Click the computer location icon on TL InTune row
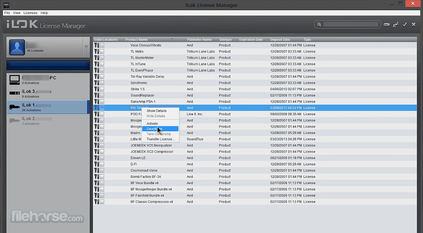Screen dimensions: 423x233 click(102, 64)
